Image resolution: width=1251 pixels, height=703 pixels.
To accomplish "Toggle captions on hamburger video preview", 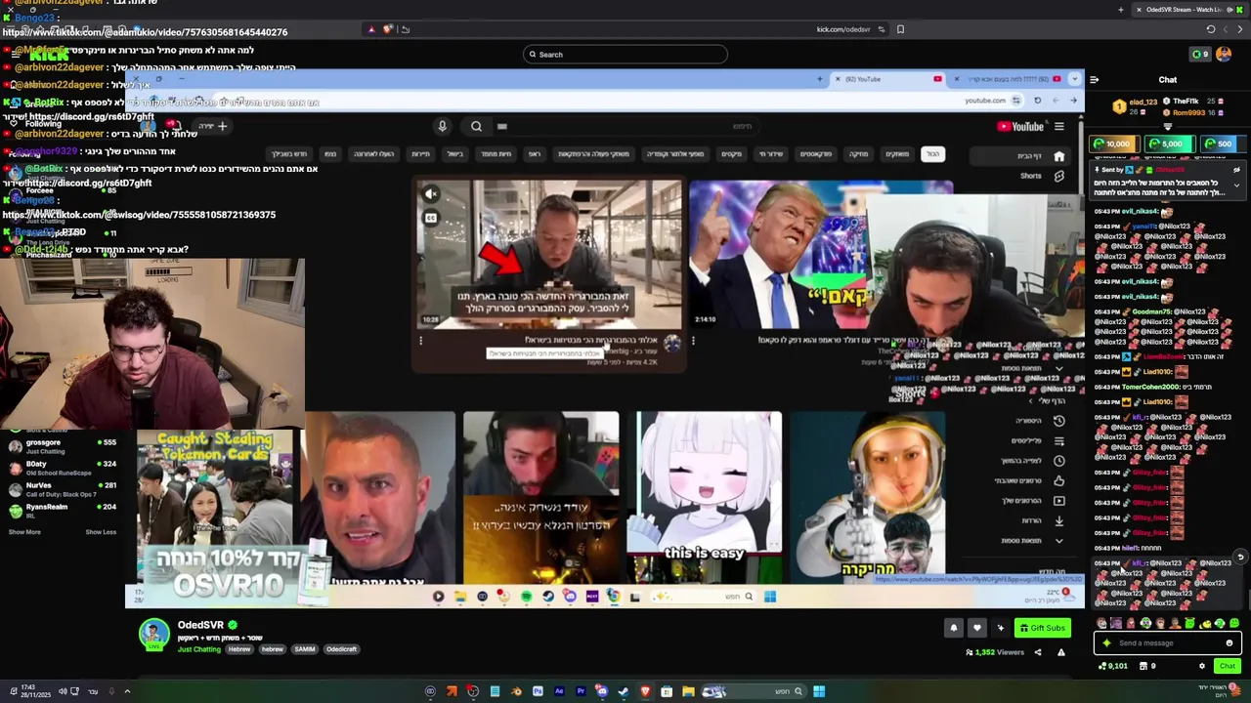I will 431,217.
